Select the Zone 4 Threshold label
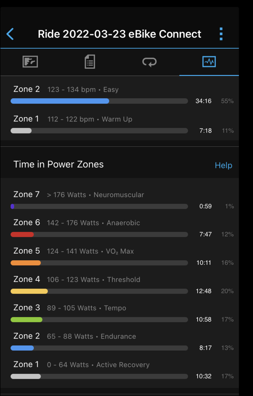The width and height of the screenshot is (253, 396). click(77, 279)
